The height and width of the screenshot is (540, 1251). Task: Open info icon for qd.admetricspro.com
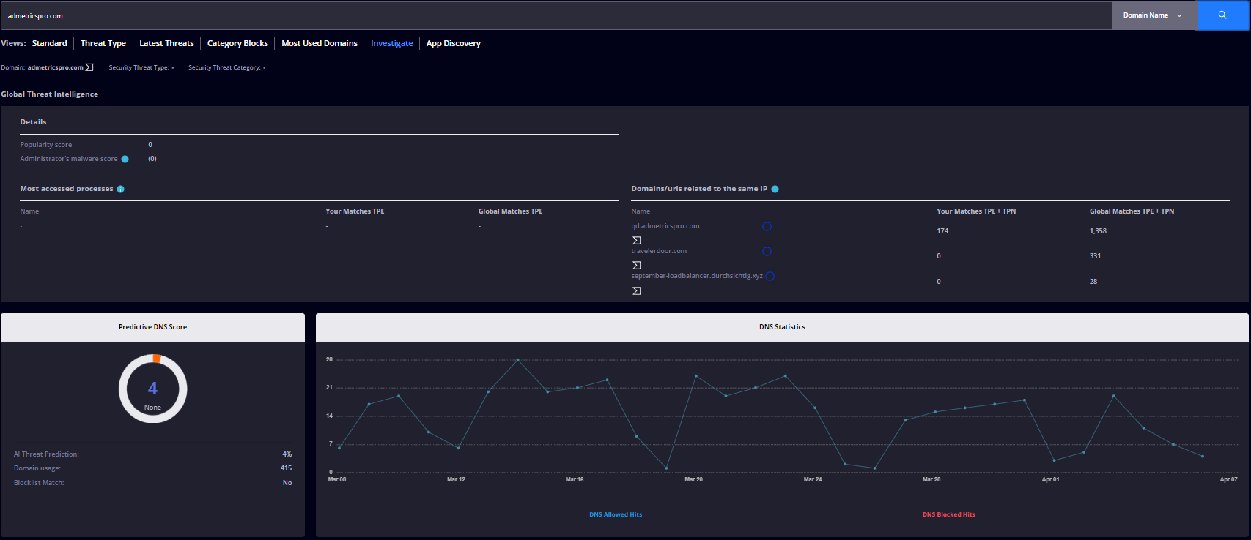click(767, 226)
